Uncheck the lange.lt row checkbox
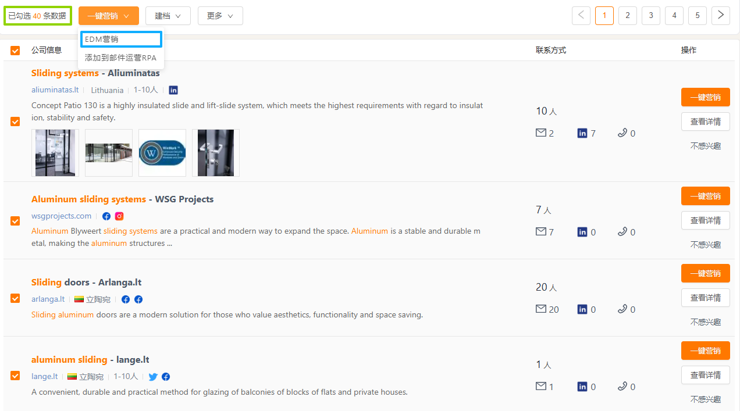 click(x=15, y=376)
